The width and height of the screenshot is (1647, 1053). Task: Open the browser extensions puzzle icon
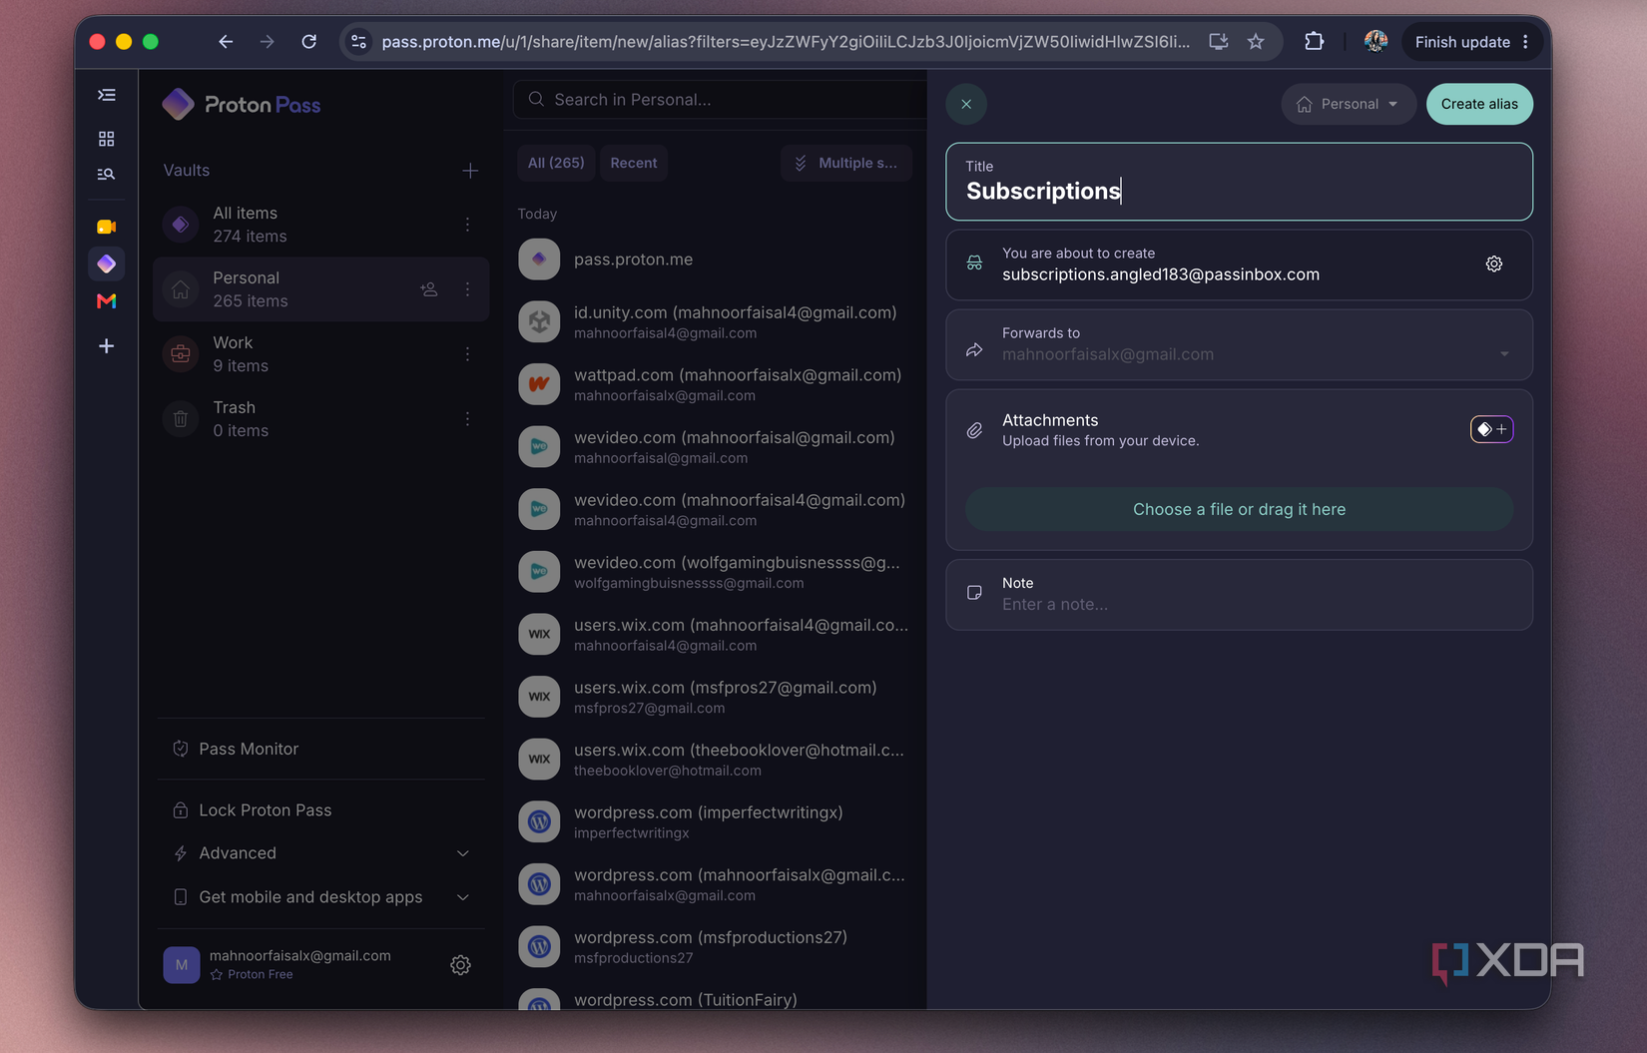point(1315,42)
